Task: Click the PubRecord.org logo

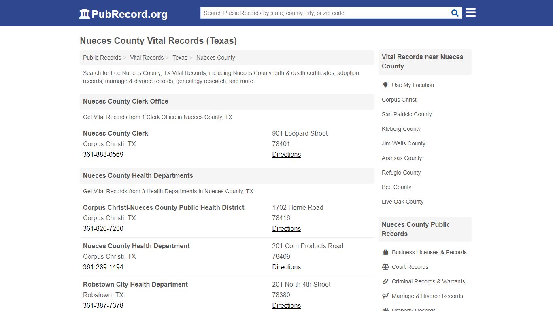Action: [123, 14]
